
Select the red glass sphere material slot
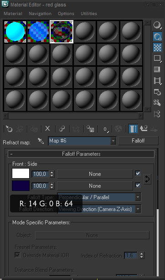[62, 32]
